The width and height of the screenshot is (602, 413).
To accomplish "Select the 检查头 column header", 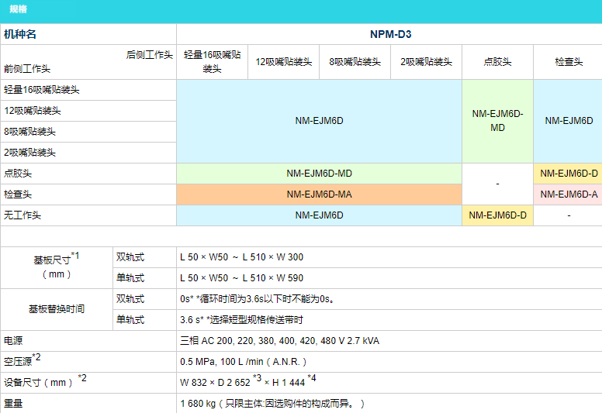I will coord(568,62).
